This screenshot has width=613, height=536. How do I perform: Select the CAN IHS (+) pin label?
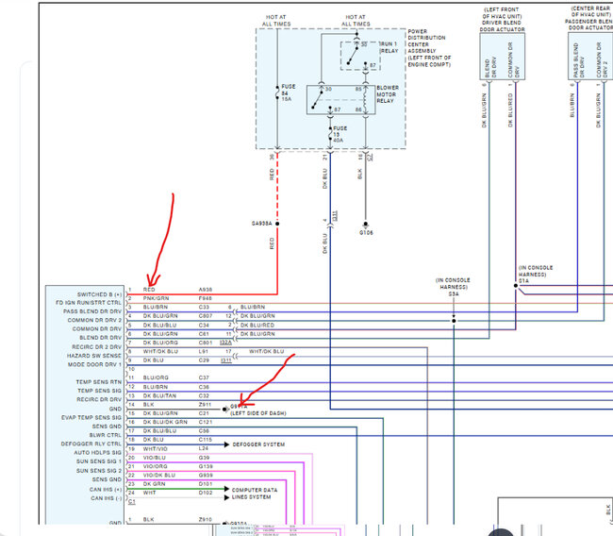click(106, 490)
